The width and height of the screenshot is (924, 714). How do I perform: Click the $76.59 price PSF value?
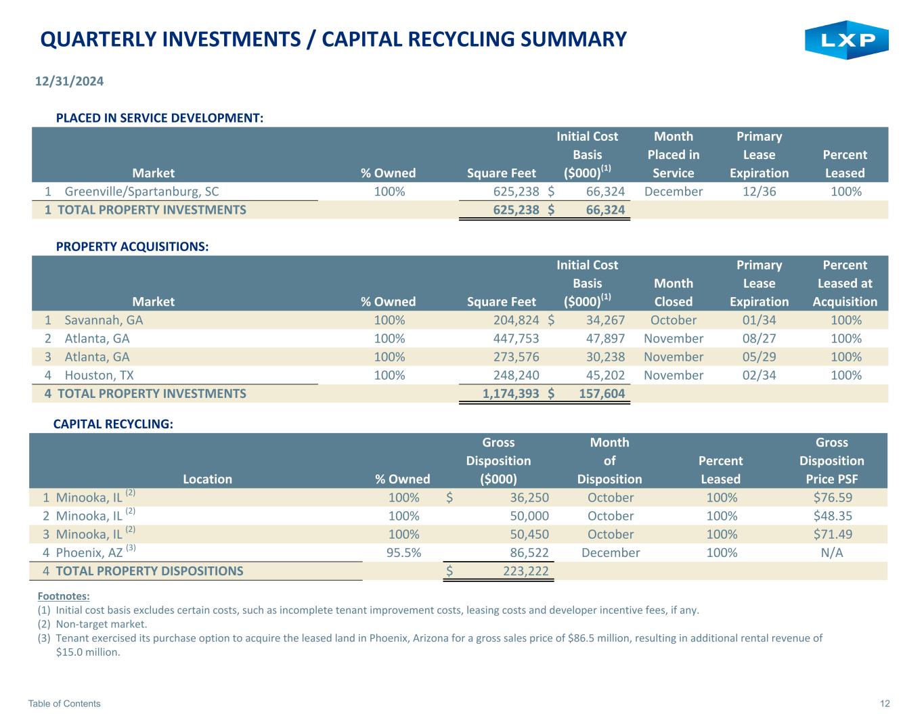click(833, 497)
